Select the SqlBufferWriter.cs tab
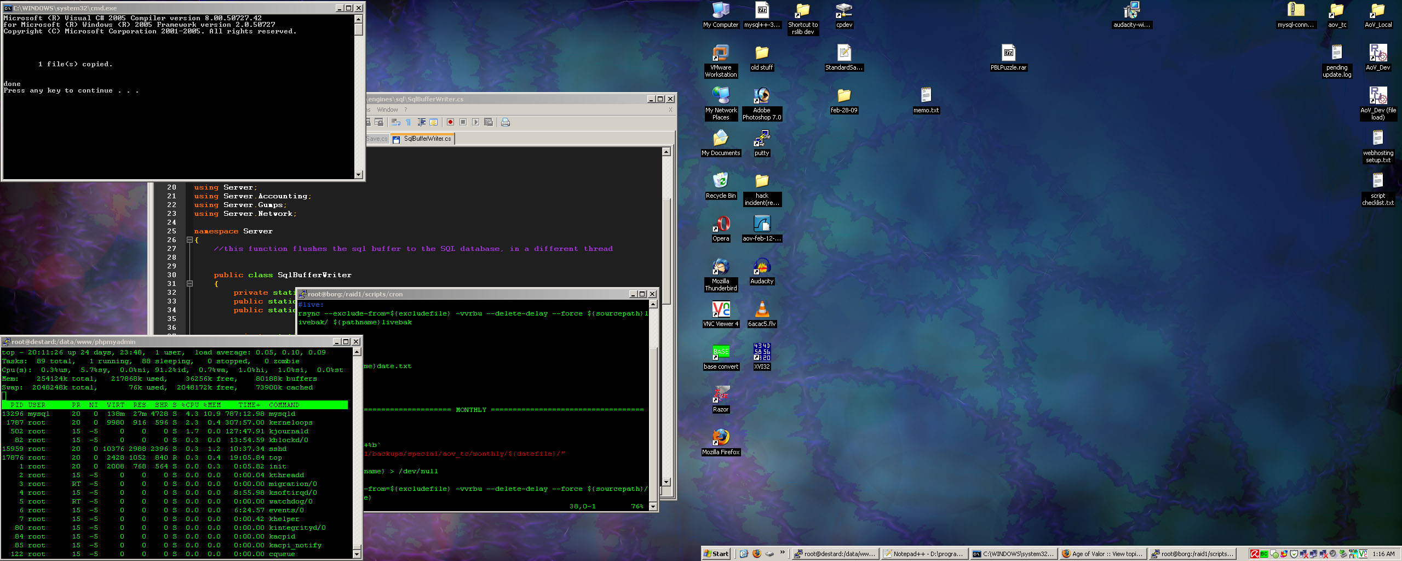This screenshot has height=561, width=1402. tap(422, 139)
